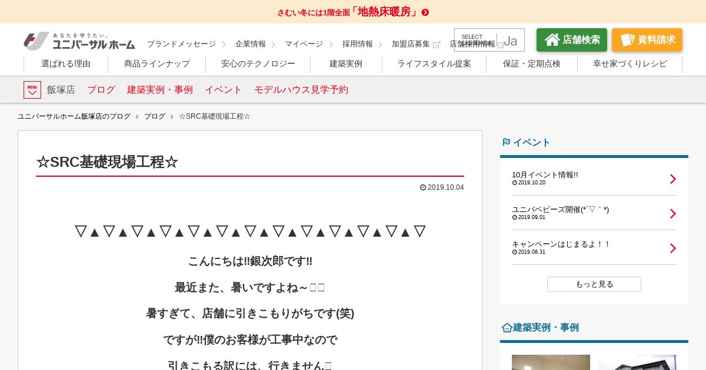The width and height of the screenshot is (706, 370).
Task: Click ユニバーサルホーム飯塚店のブログ breadcrumb
Action: pos(74,116)
